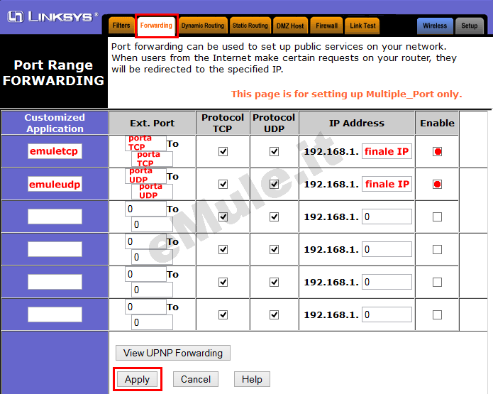493x394 pixels.
Task: Click the third row end port field
Action: click(x=152, y=224)
